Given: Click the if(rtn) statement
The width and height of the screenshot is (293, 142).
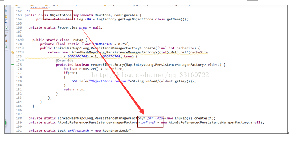Looking at the screenshot, I should click(x=70, y=73).
